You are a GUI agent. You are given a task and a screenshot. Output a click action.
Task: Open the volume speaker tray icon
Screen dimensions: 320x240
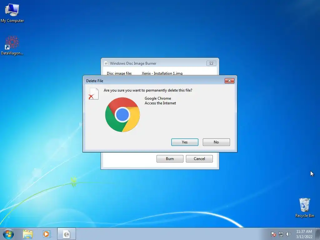point(288,234)
